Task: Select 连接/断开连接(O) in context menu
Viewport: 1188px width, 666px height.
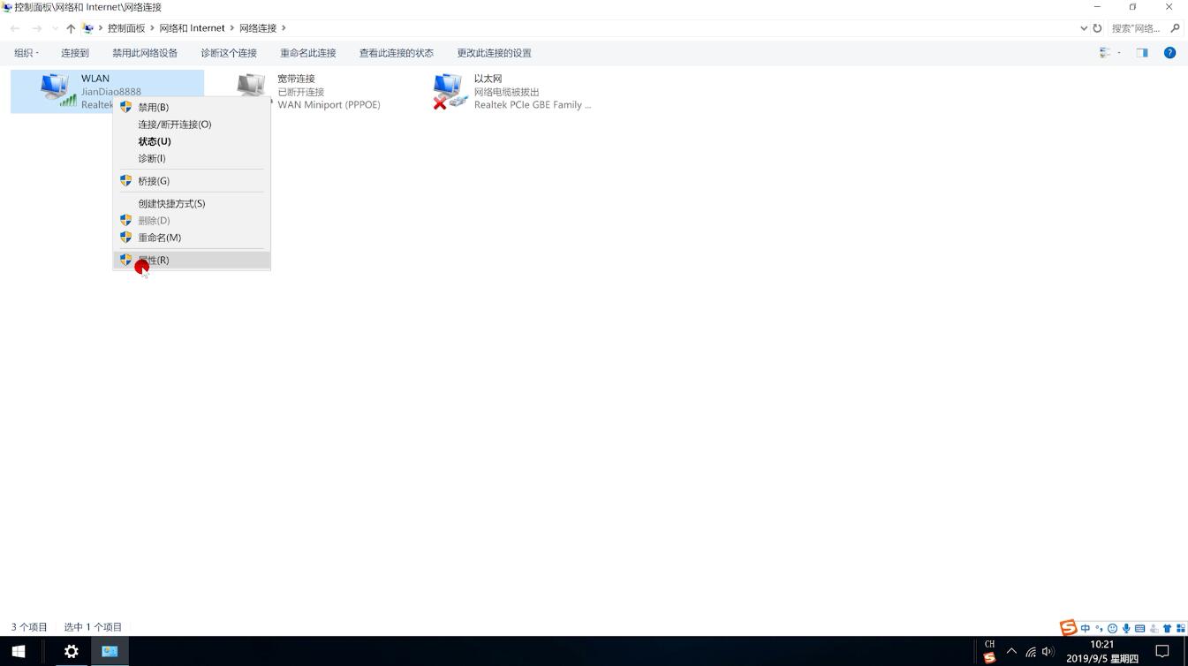Action: [192, 125]
